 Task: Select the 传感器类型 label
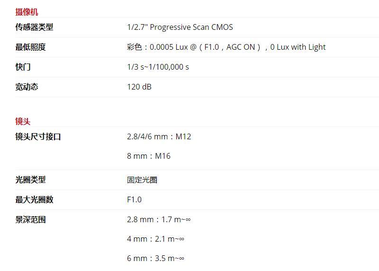pyautogui.click(x=34, y=27)
